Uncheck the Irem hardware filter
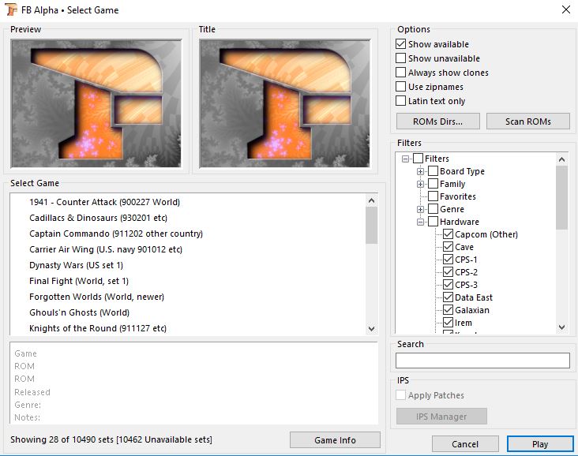This screenshot has width=578, height=456. click(448, 323)
